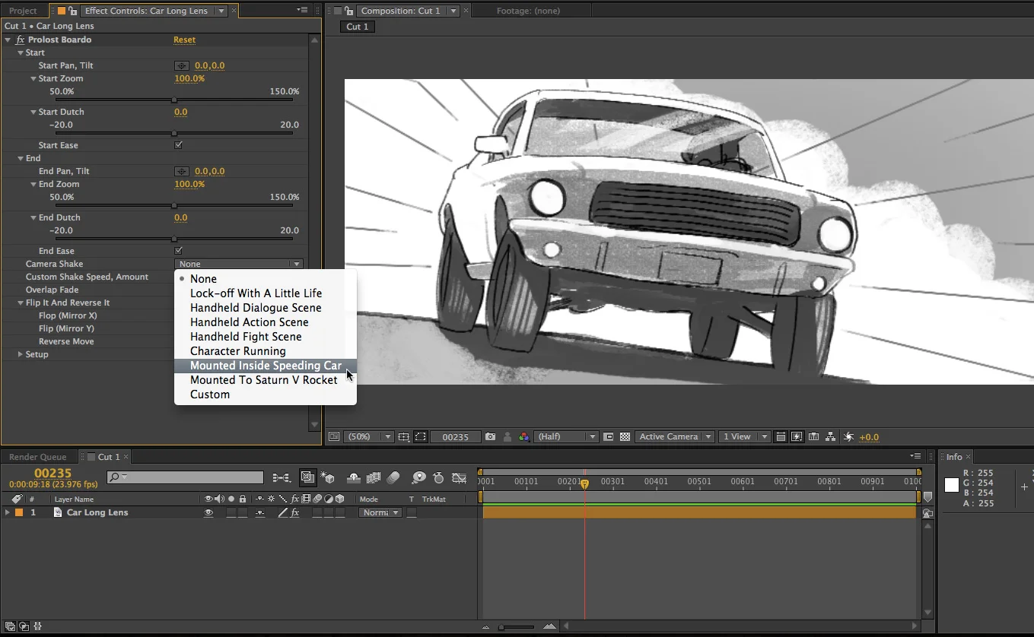Collapse the Start Zoom property
The image size is (1034, 637).
[33, 79]
